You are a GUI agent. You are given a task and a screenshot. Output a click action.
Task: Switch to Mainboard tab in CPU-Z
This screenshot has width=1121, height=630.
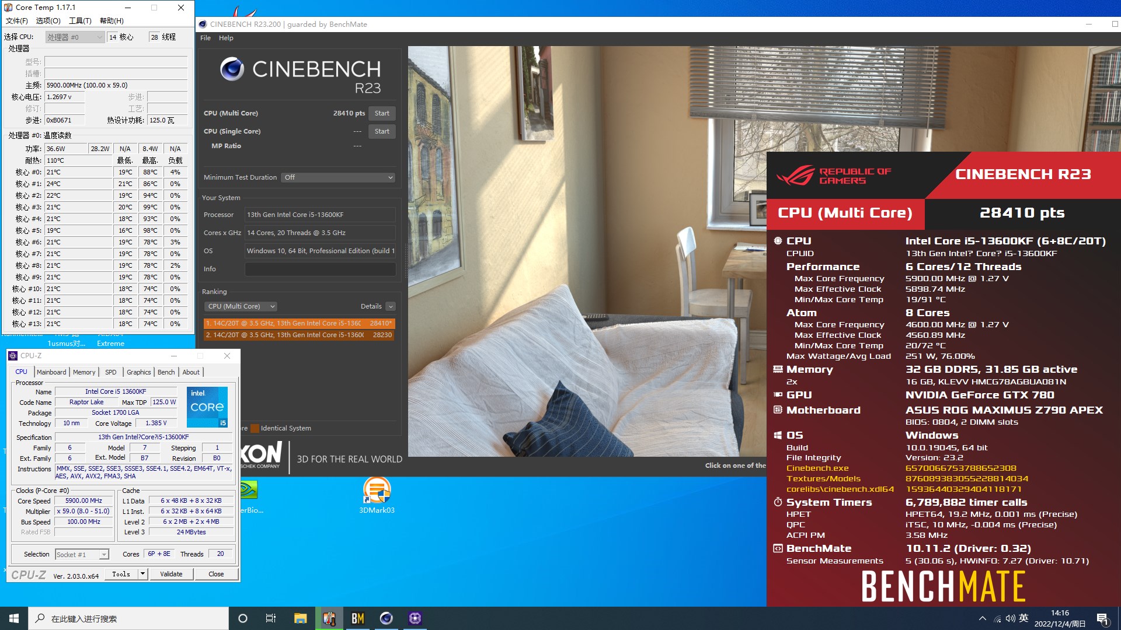(x=51, y=372)
